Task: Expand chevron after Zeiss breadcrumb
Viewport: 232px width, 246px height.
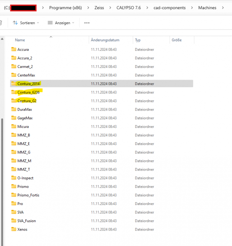Action: tap(110, 8)
